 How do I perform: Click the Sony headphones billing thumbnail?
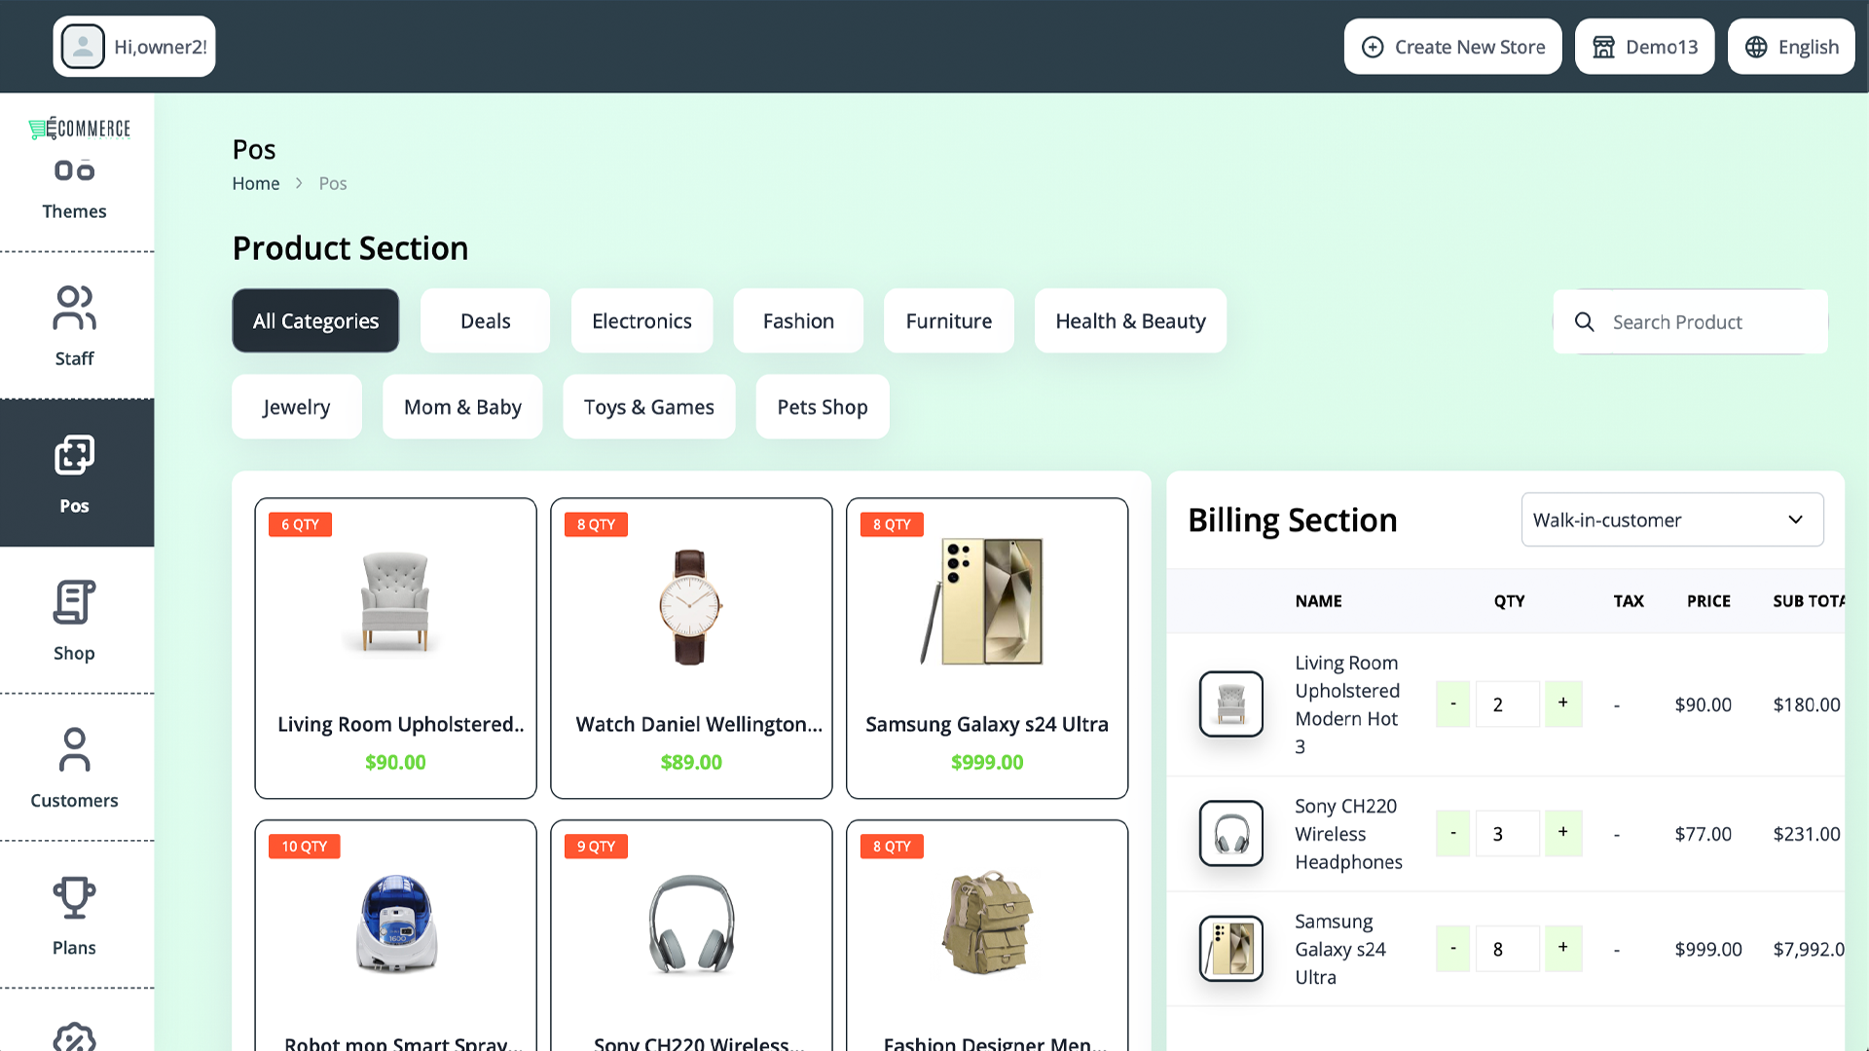(x=1231, y=833)
